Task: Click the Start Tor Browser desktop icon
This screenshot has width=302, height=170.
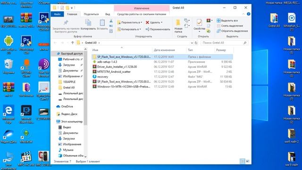Action: pos(44,68)
